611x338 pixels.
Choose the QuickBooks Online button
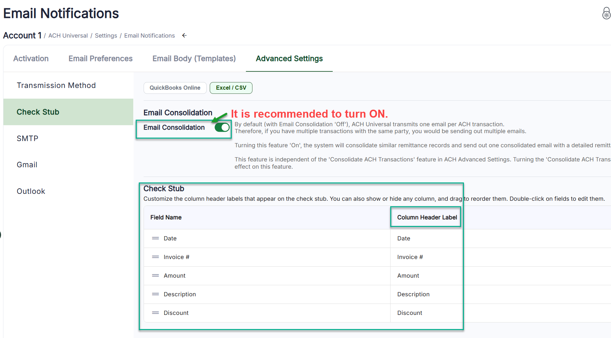click(175, 88)
